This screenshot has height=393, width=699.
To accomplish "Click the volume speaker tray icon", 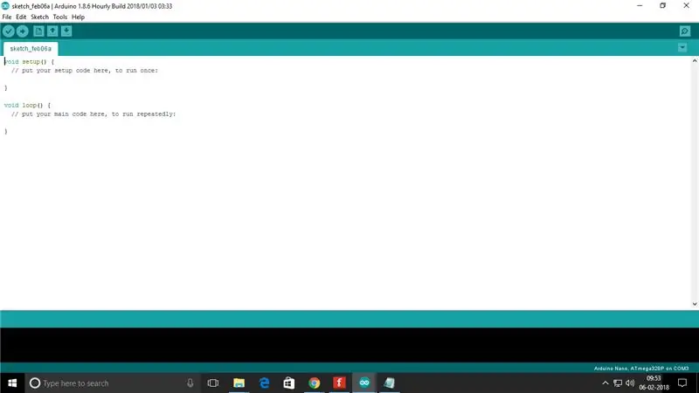I will (x=630, y=383).
